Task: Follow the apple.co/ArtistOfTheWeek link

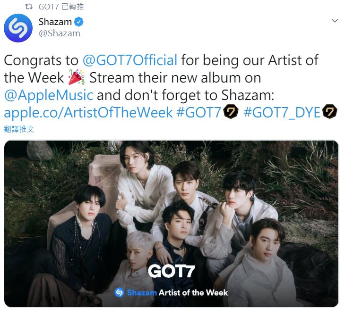Action: pyautogui.click(x=88, y=112)
